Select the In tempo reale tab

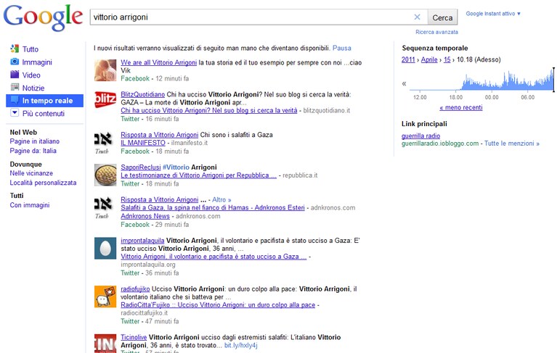pyautogui.click(x=45, y=101)
